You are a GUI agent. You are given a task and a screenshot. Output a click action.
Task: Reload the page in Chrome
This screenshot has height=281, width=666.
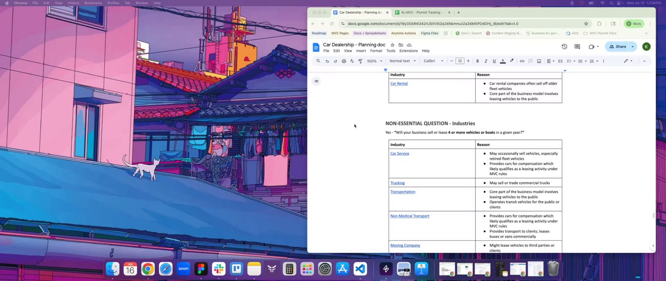click(x=332, y=24)
